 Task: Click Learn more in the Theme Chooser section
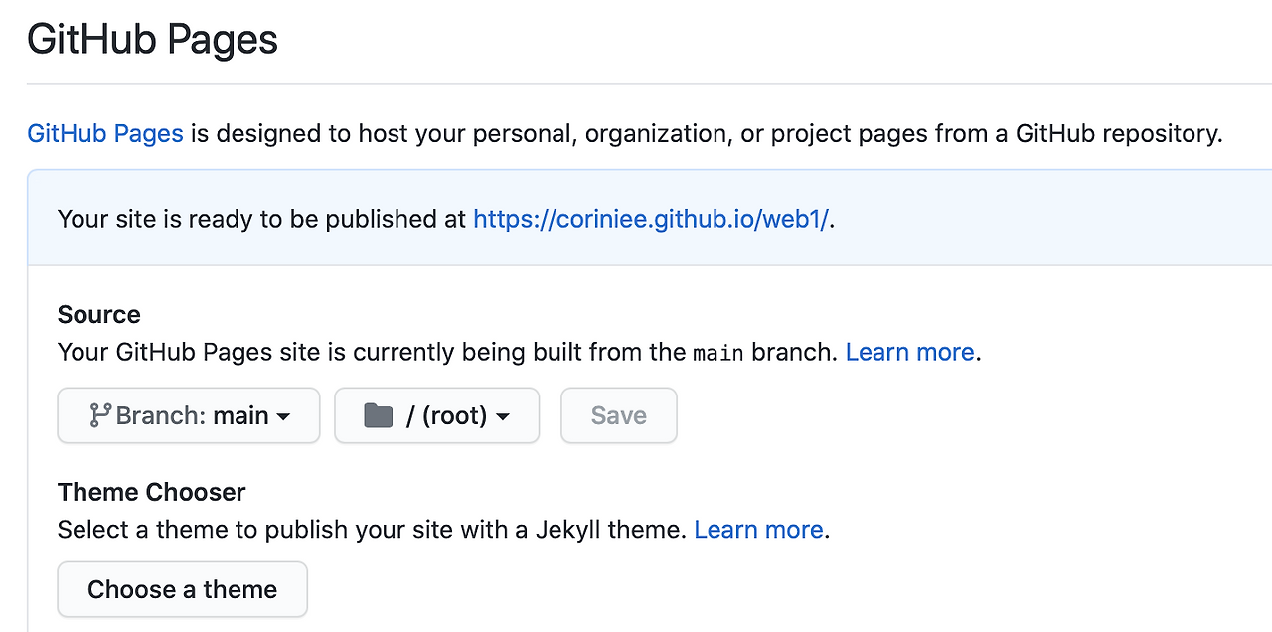(x=758, y=529)
